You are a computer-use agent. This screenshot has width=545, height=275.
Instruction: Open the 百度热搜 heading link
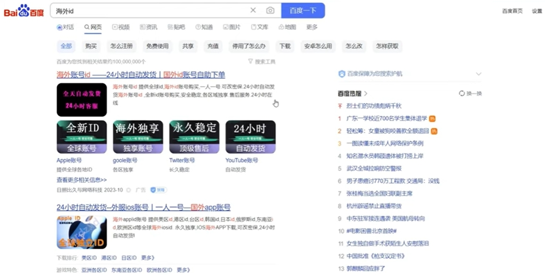coord(352,93)
